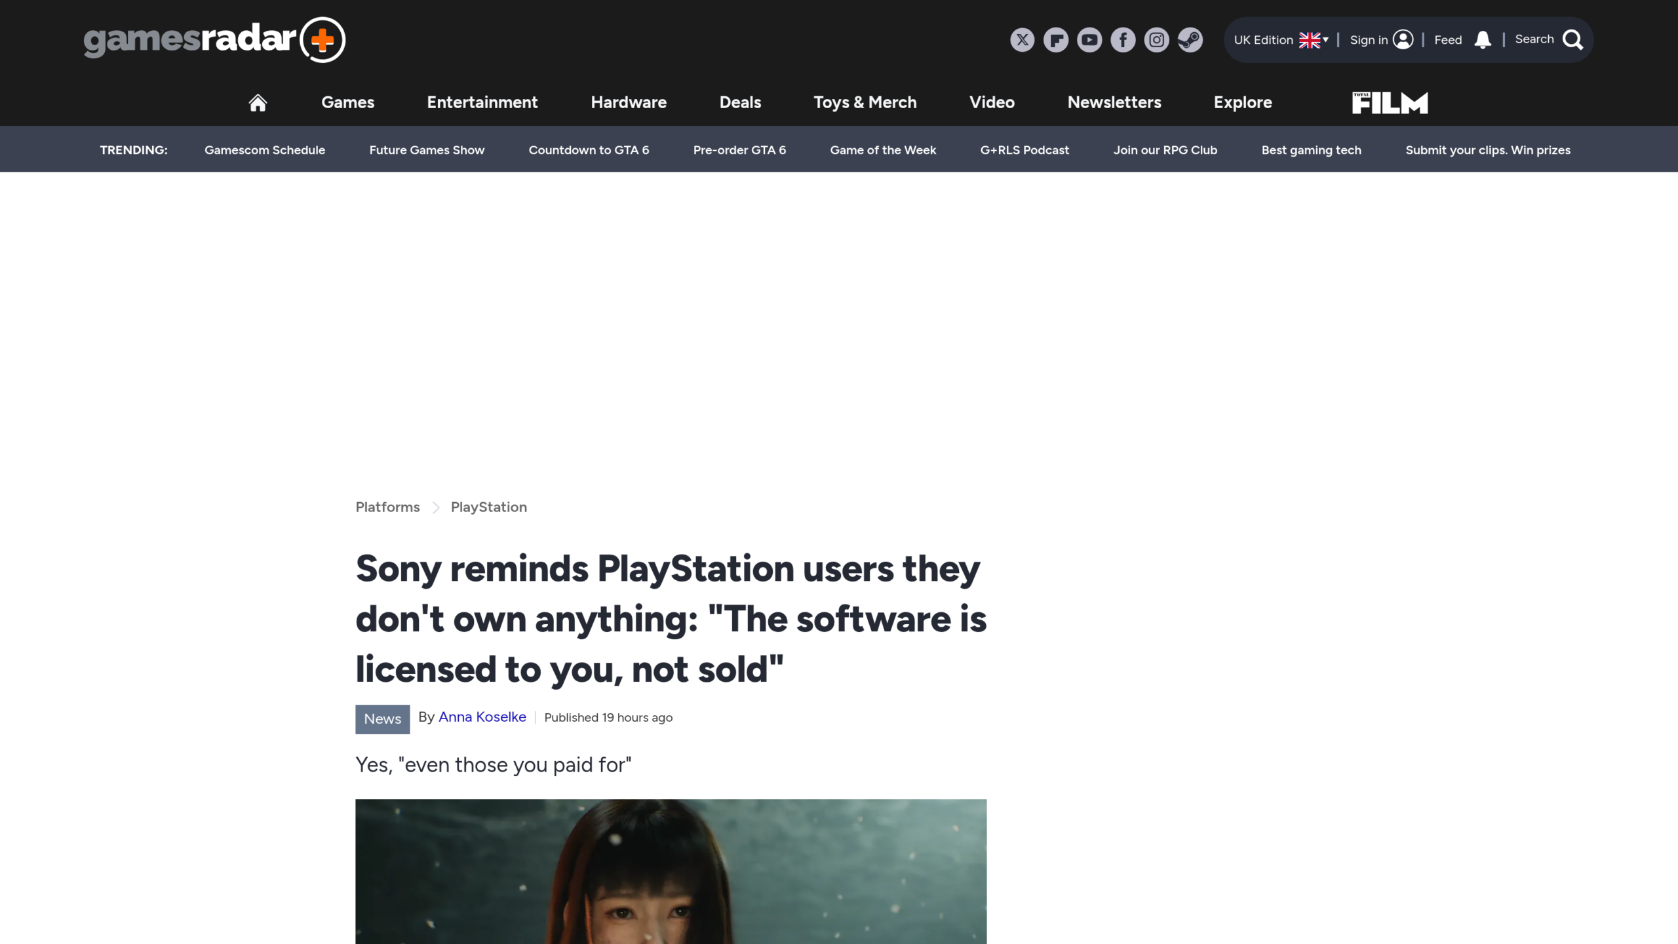
Task: Click the Platforms breadcrumb
Action: 387,507
